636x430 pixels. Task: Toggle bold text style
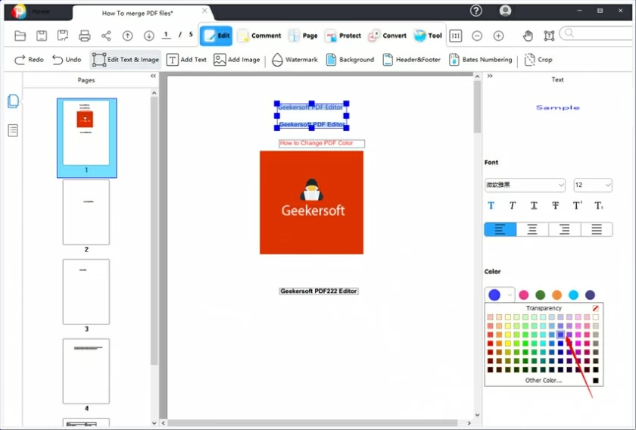click(x=491, y=206)
